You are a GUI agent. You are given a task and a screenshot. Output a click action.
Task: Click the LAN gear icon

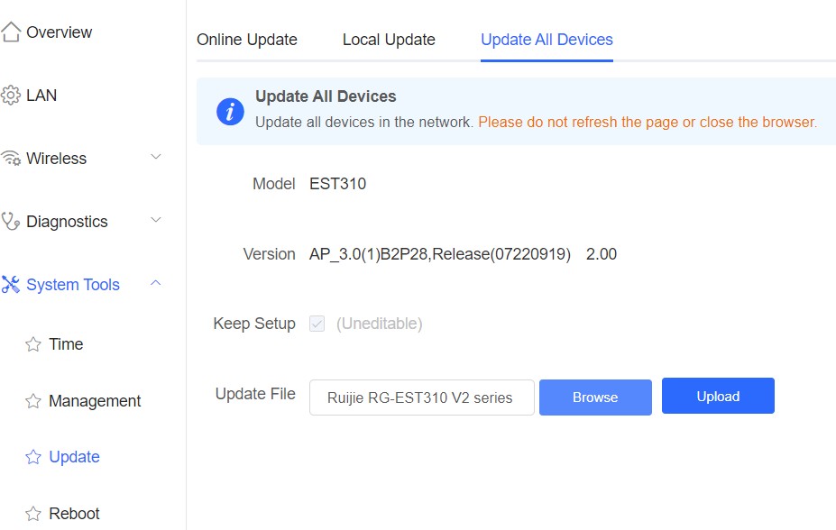pyautogui.click(x=11, y=96)
